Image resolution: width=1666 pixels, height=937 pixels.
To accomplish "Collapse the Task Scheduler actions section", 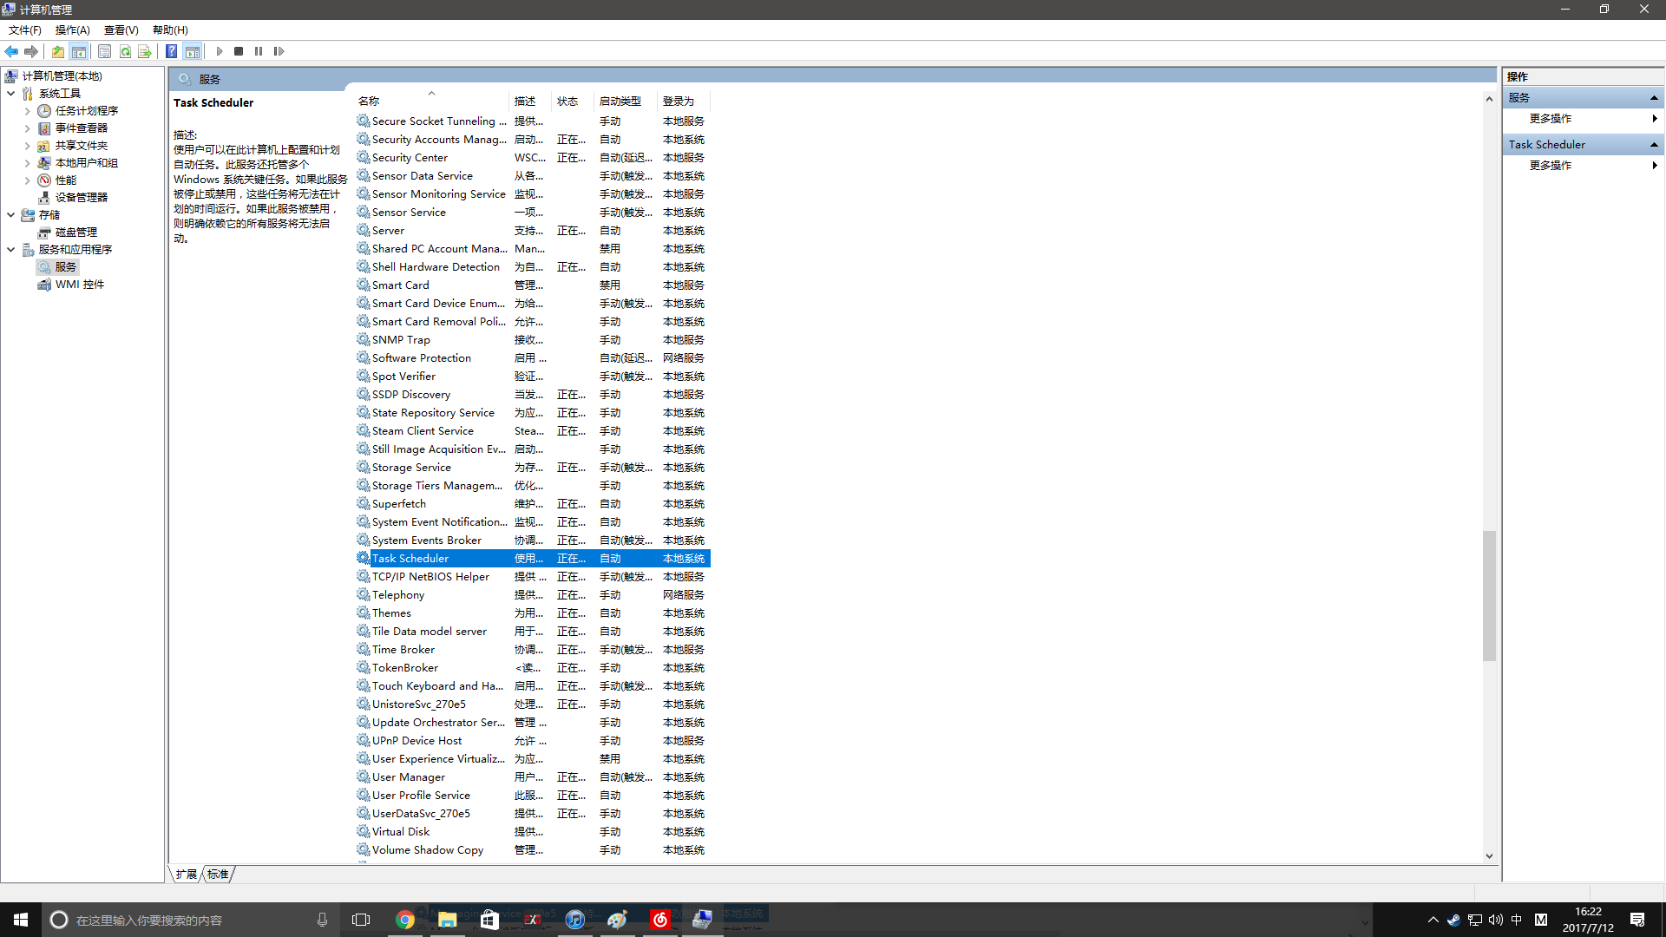I will (x=1654, y=145).
